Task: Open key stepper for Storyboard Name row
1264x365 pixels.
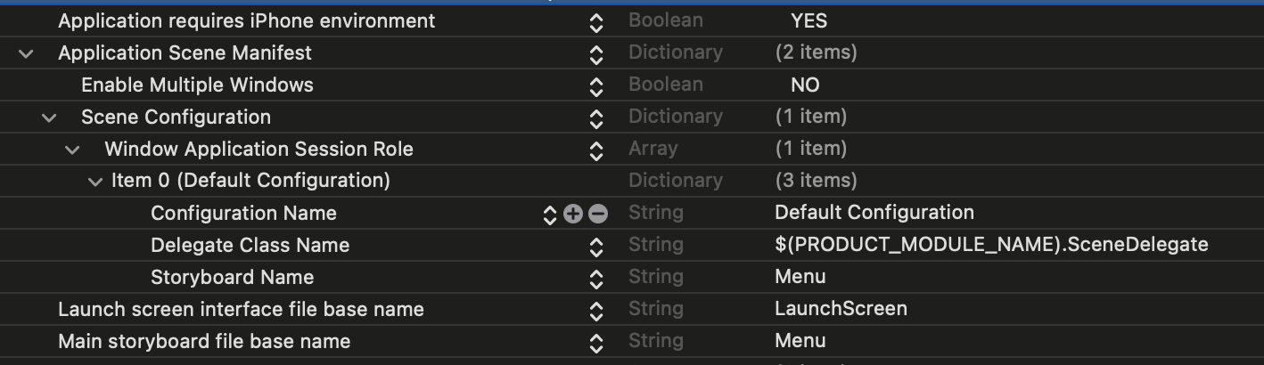Action: (596, 278)
